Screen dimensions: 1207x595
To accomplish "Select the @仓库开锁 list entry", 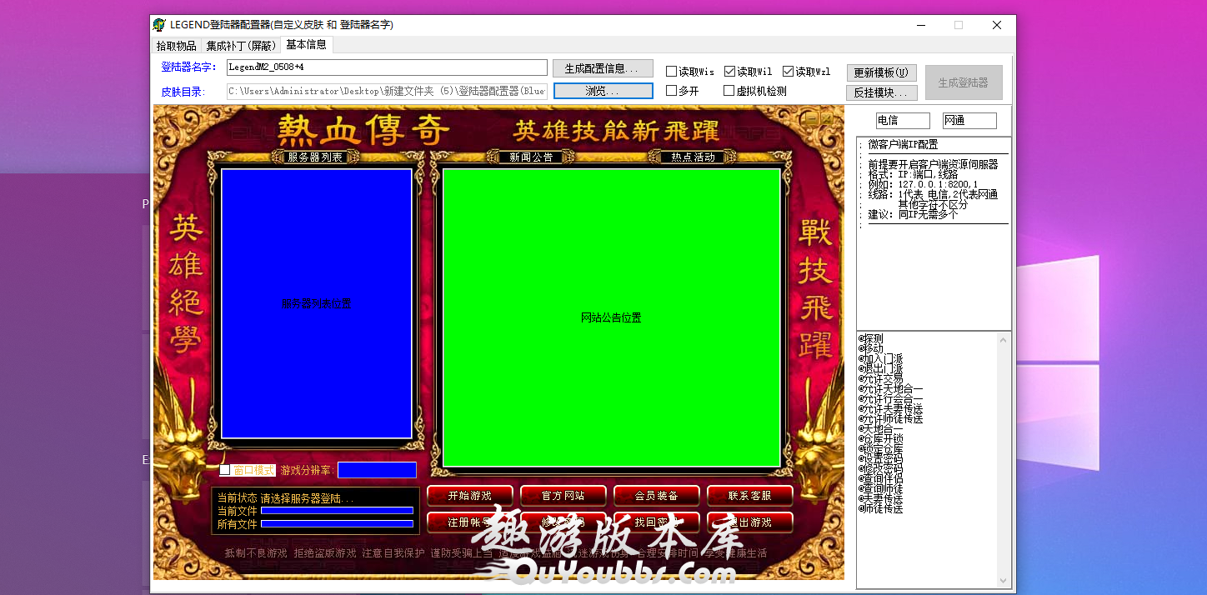I will 880,438.
